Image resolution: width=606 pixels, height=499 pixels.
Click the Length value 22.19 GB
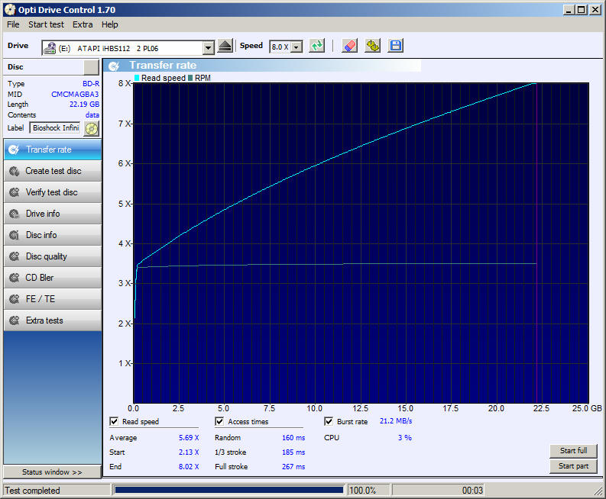[x=84, y=105]
